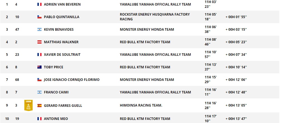The height and width of the screenshot is (123, 281).
Task: Click the Chilean flag beside Jose Ignacio Cornejo
Action: 39,80
